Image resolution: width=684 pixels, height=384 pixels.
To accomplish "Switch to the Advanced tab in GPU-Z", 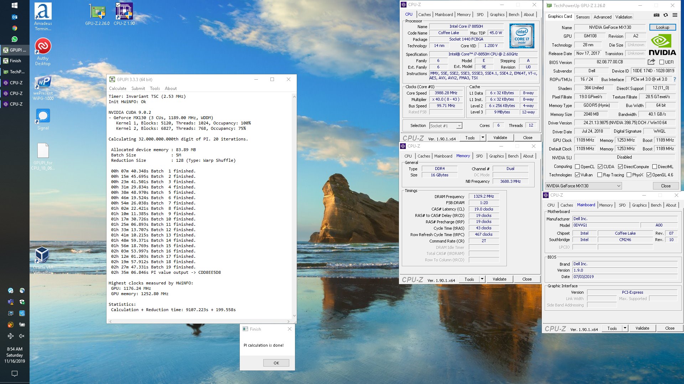I will click(602, 17).
